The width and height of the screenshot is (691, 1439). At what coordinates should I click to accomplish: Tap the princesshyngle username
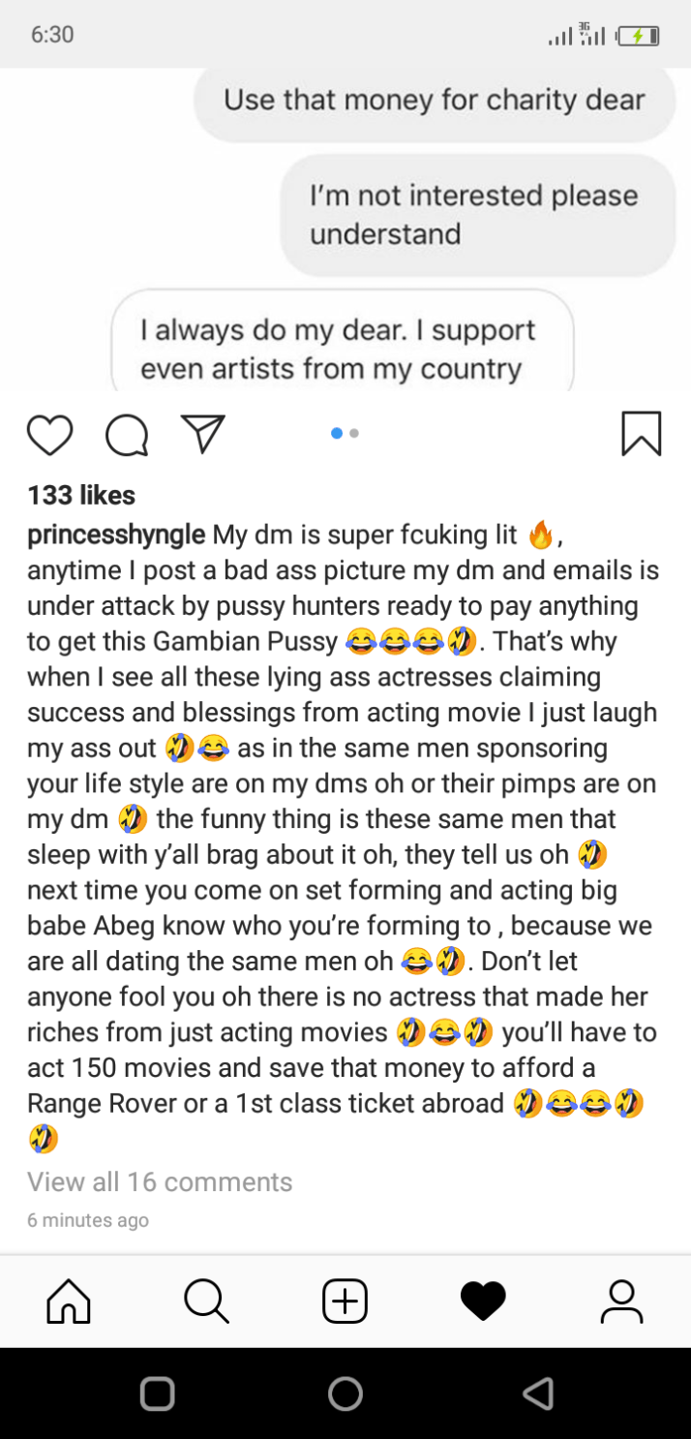116,535
